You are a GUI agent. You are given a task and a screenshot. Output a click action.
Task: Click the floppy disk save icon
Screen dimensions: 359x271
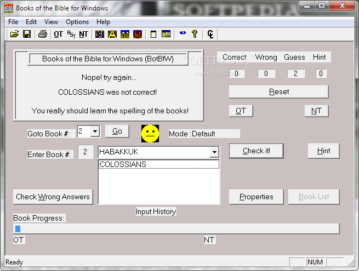pyautogui.click(x=27, y=34)
